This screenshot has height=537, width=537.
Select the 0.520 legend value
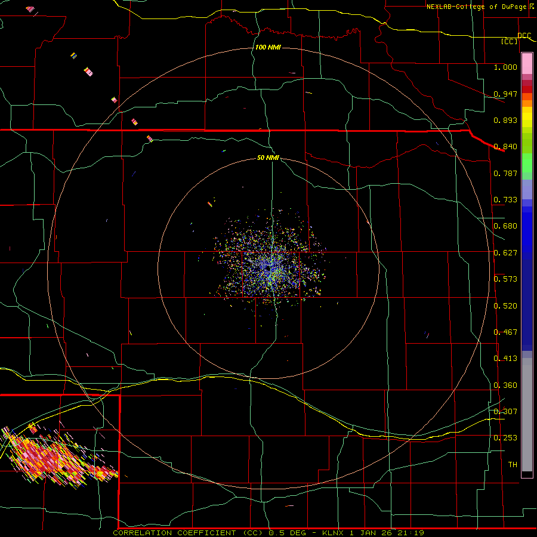pyautogui.click(x=505, y=305)
